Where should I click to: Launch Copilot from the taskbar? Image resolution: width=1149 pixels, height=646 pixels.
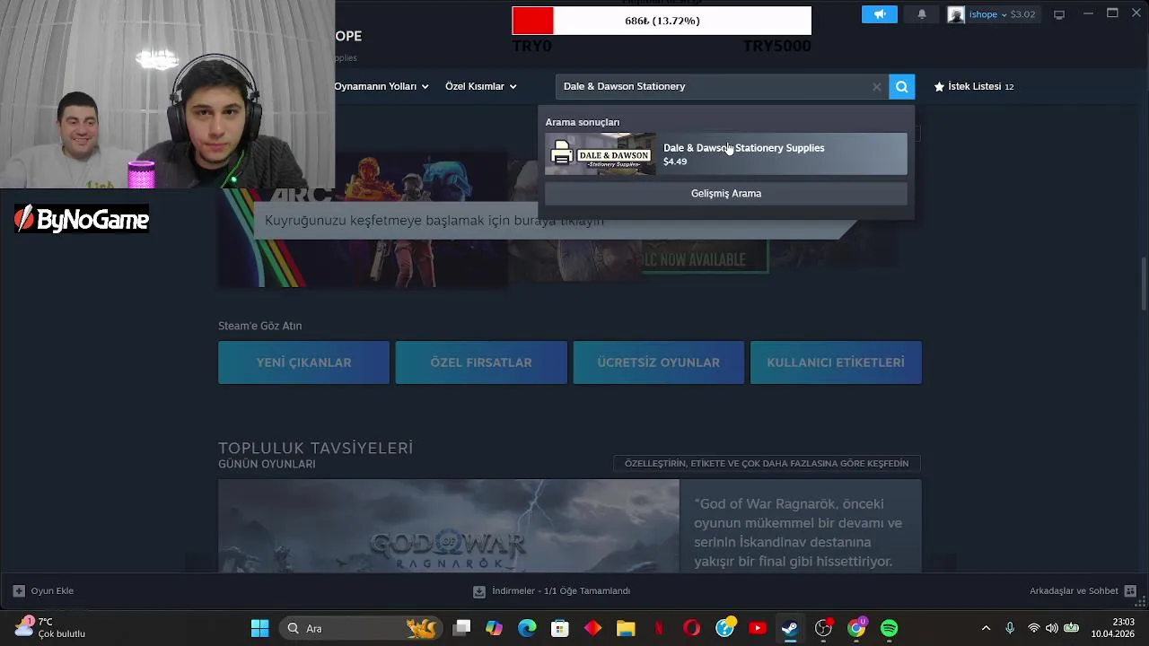[495, 628]
